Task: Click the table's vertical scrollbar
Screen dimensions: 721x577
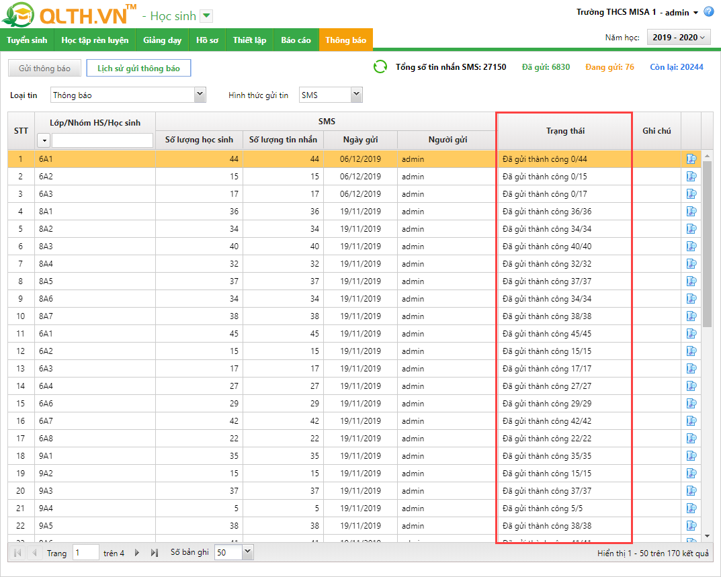Action: pyautogui.click(x=707, y=242)
